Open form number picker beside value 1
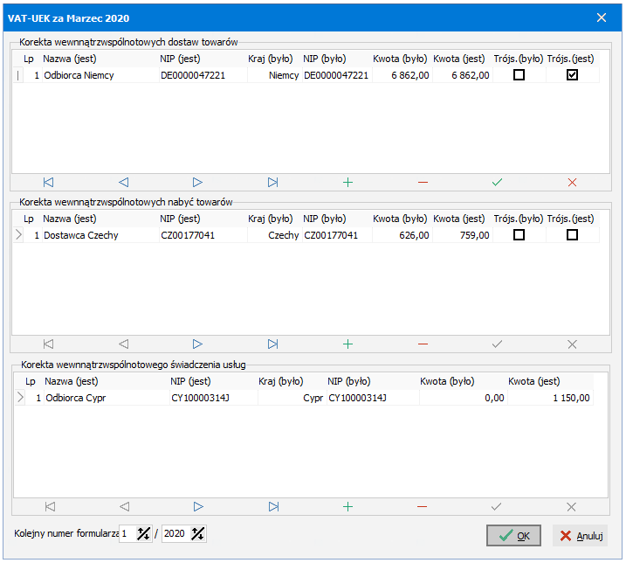This screenshot has width=626, height=563. pos(143,533)
